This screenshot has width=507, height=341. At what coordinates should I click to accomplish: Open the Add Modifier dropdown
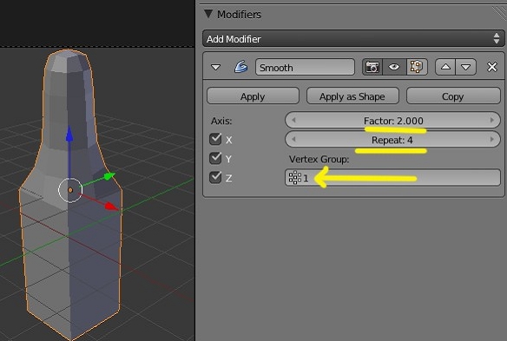click(x=353, y=39)
